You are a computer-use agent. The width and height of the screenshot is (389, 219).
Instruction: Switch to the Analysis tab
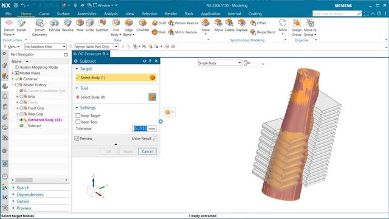coord(111,13)
